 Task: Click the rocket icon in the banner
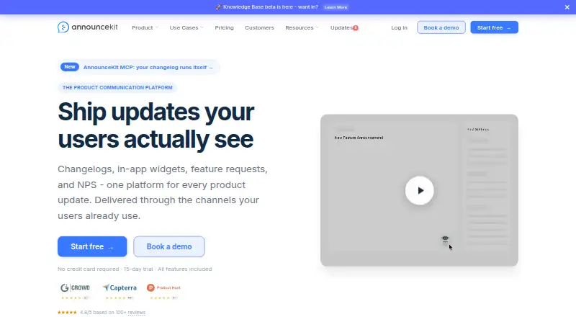tap(218, 7)
